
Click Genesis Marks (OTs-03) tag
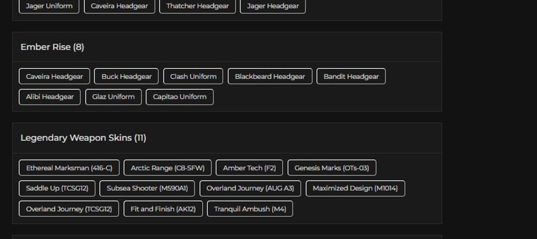332,168
